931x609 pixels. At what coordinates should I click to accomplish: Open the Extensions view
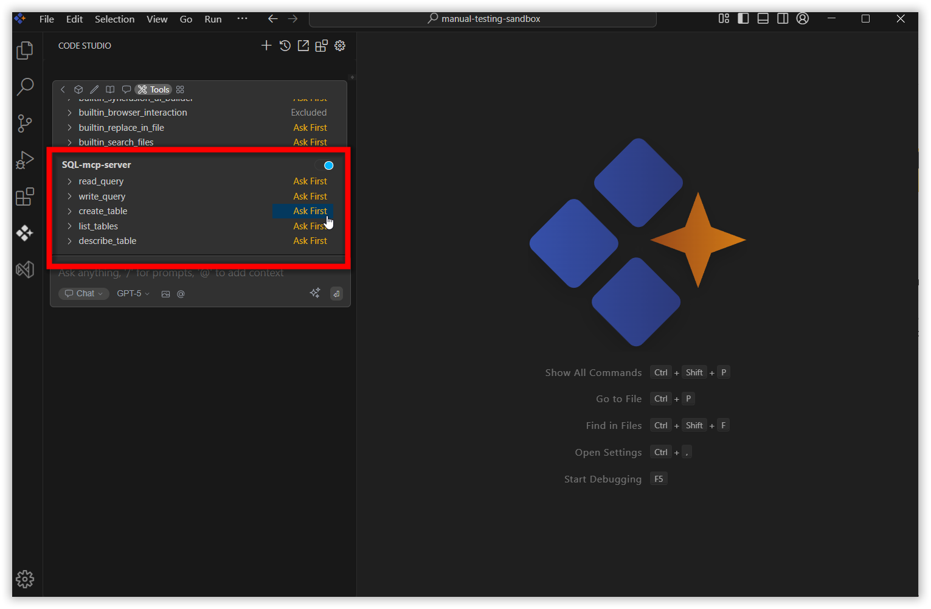(x=25, y=197)
